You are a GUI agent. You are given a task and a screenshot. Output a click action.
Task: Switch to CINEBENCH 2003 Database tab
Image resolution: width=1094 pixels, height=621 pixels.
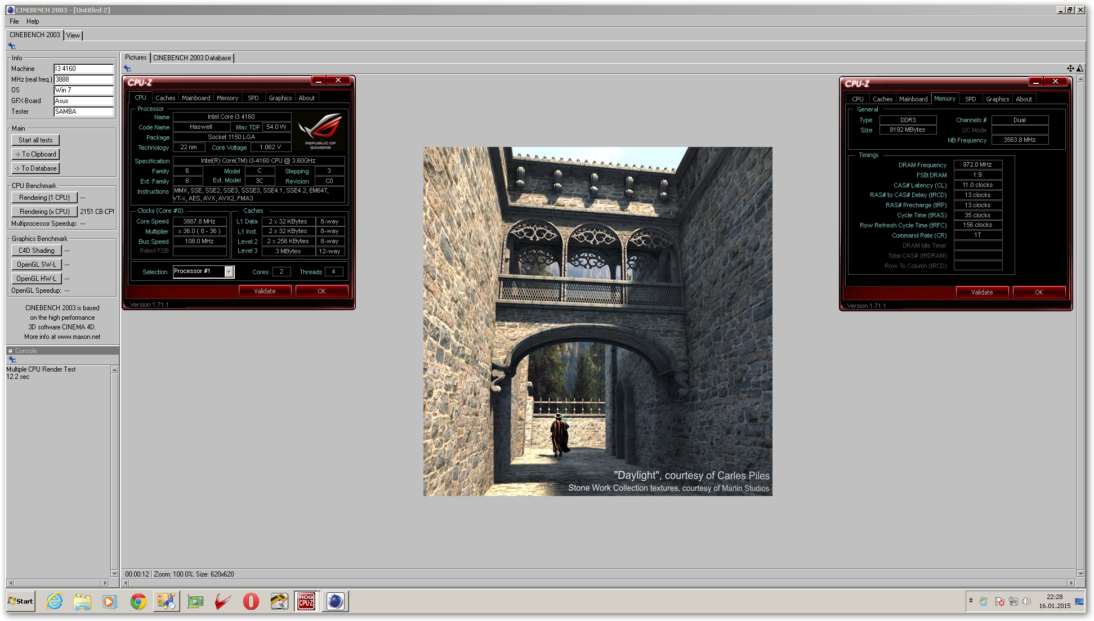click(192, 58)
